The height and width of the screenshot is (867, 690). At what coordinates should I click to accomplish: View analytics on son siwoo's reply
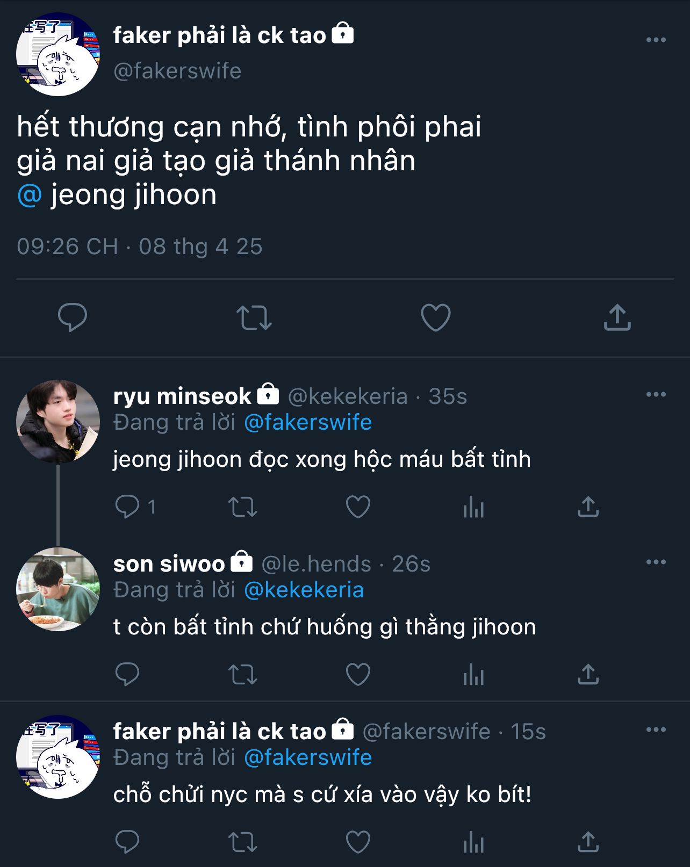pos(473,674)
